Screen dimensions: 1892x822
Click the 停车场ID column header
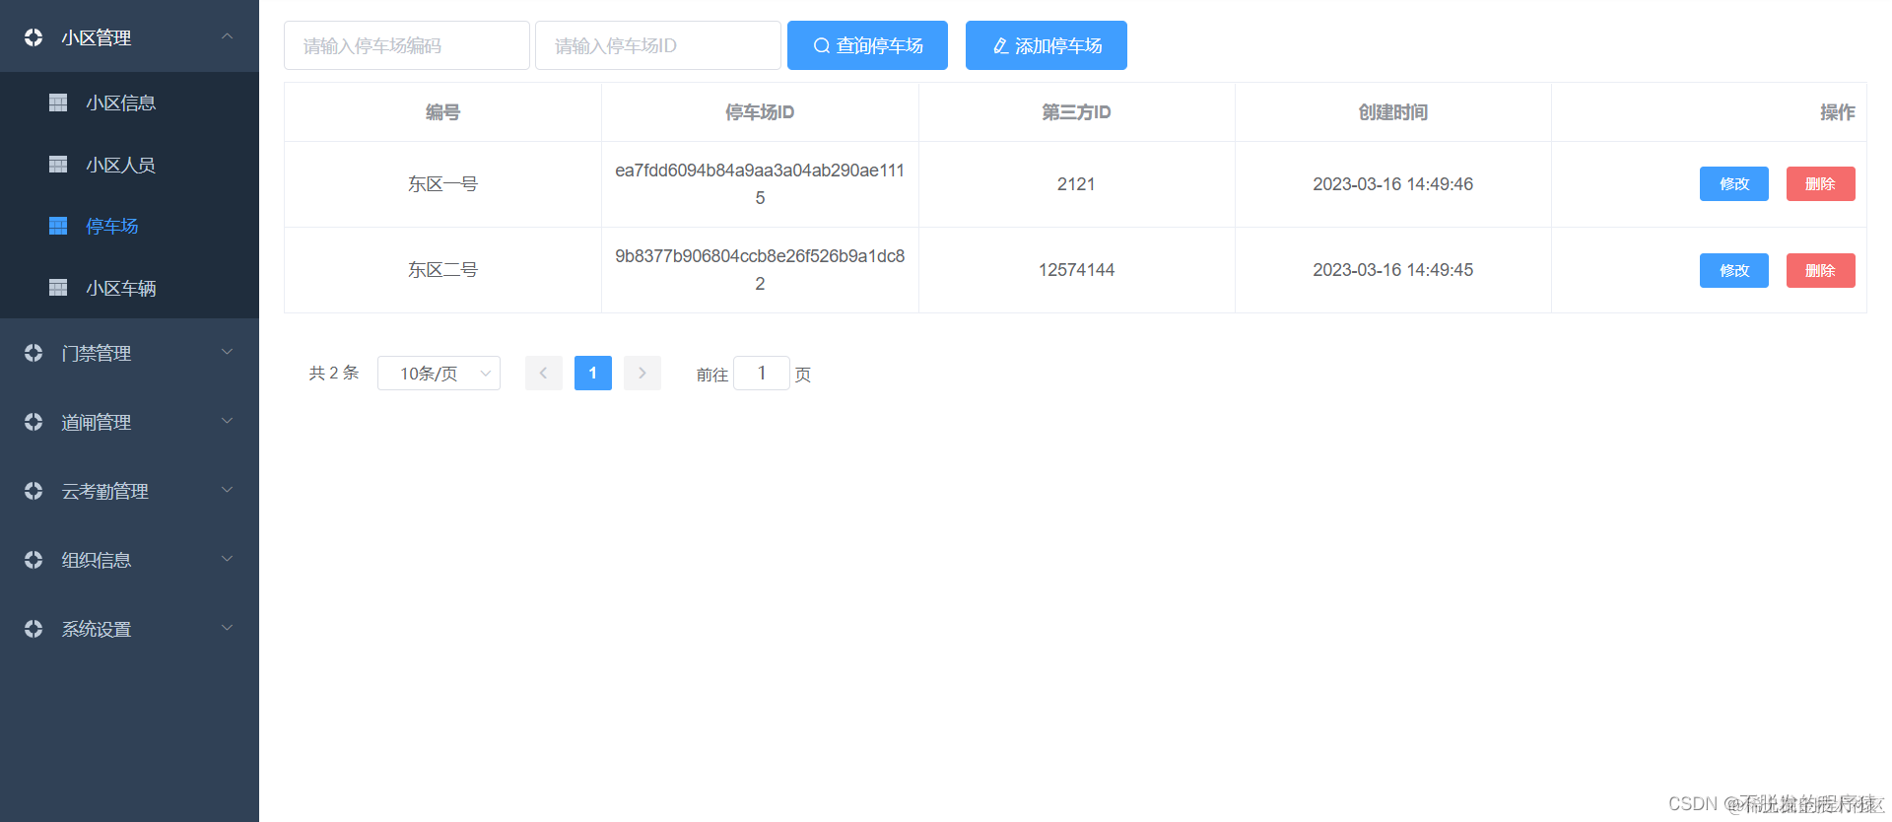[x=760, y=112]
